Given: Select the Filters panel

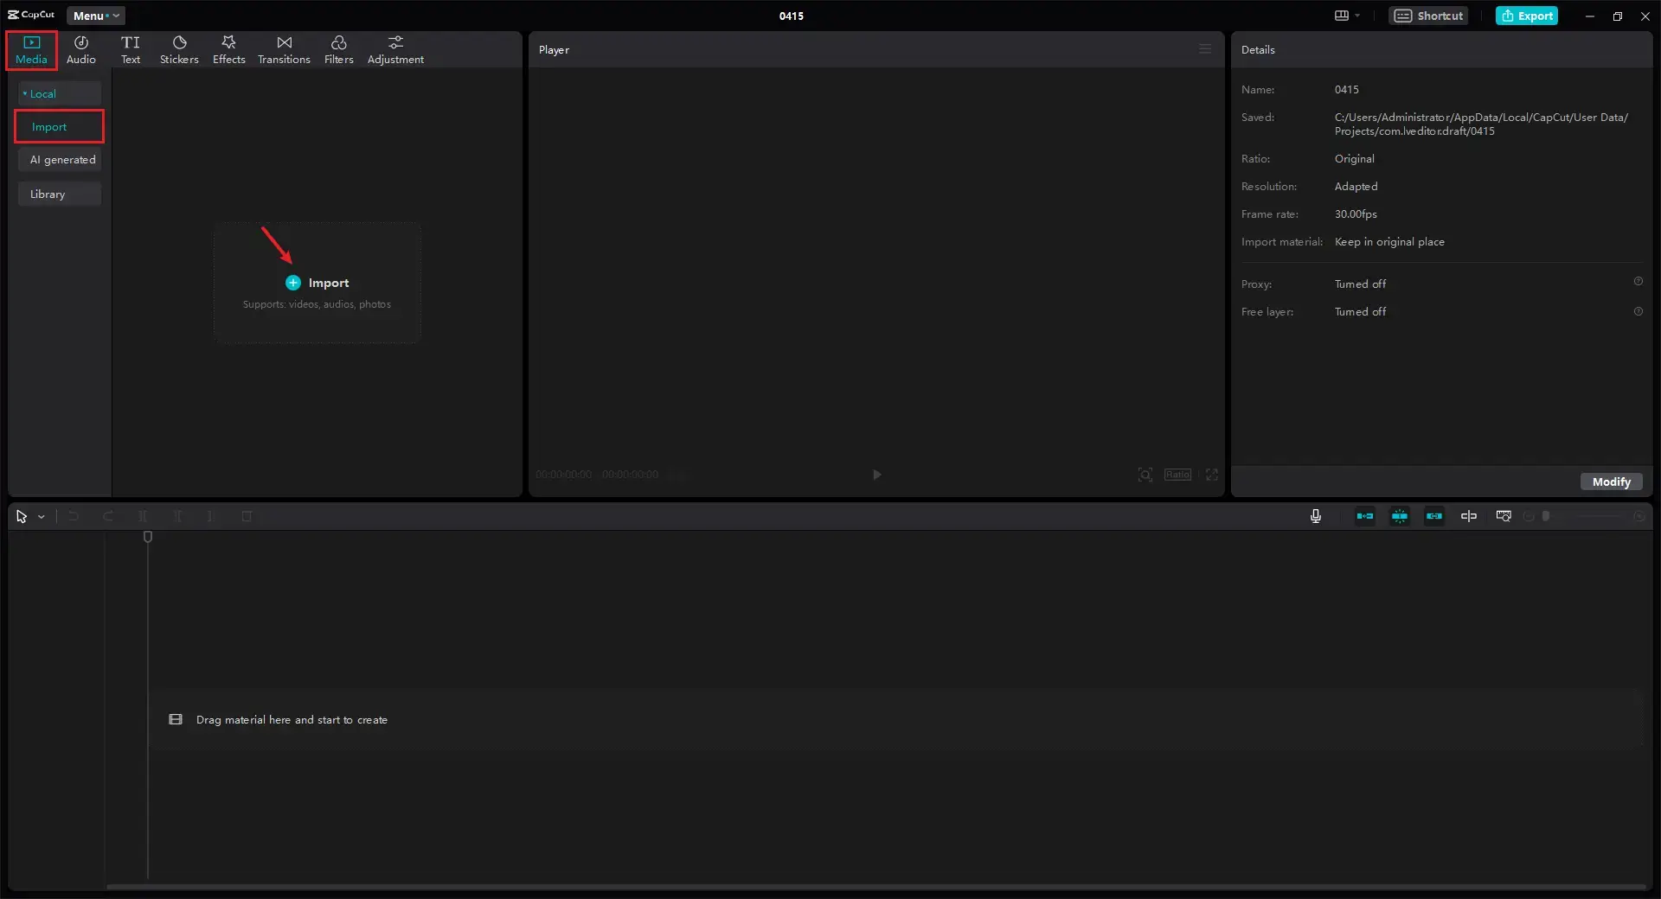Looking at the screenshot, I should [338, 48].
